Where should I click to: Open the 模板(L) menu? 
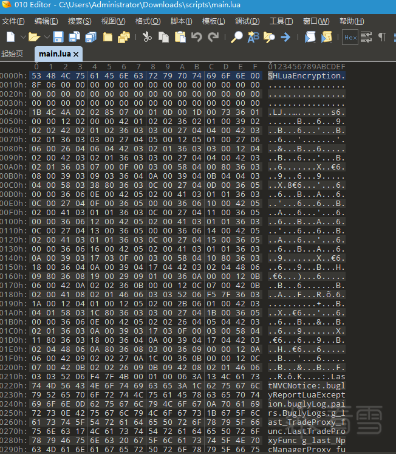[x=213, y=21]
